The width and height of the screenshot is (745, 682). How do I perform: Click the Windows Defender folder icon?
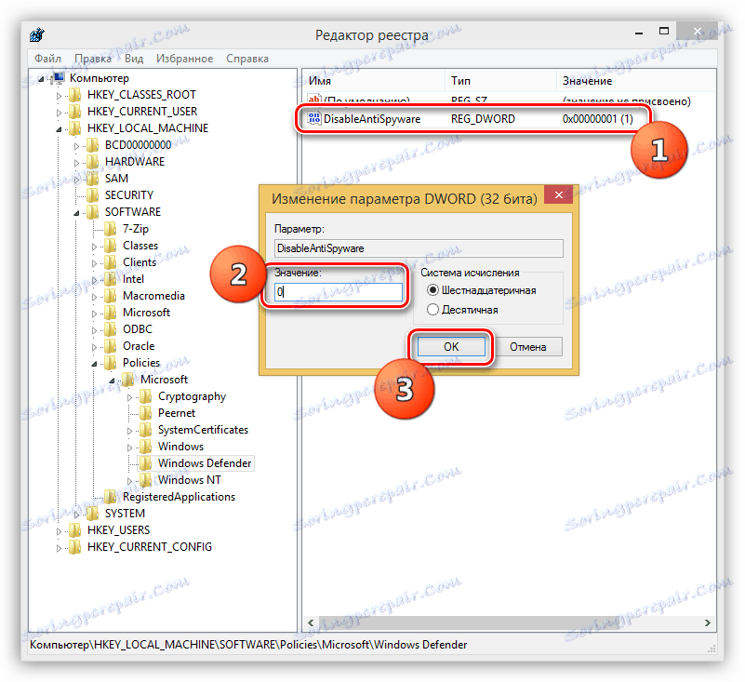pyautogui.click(x=145, y=463)
